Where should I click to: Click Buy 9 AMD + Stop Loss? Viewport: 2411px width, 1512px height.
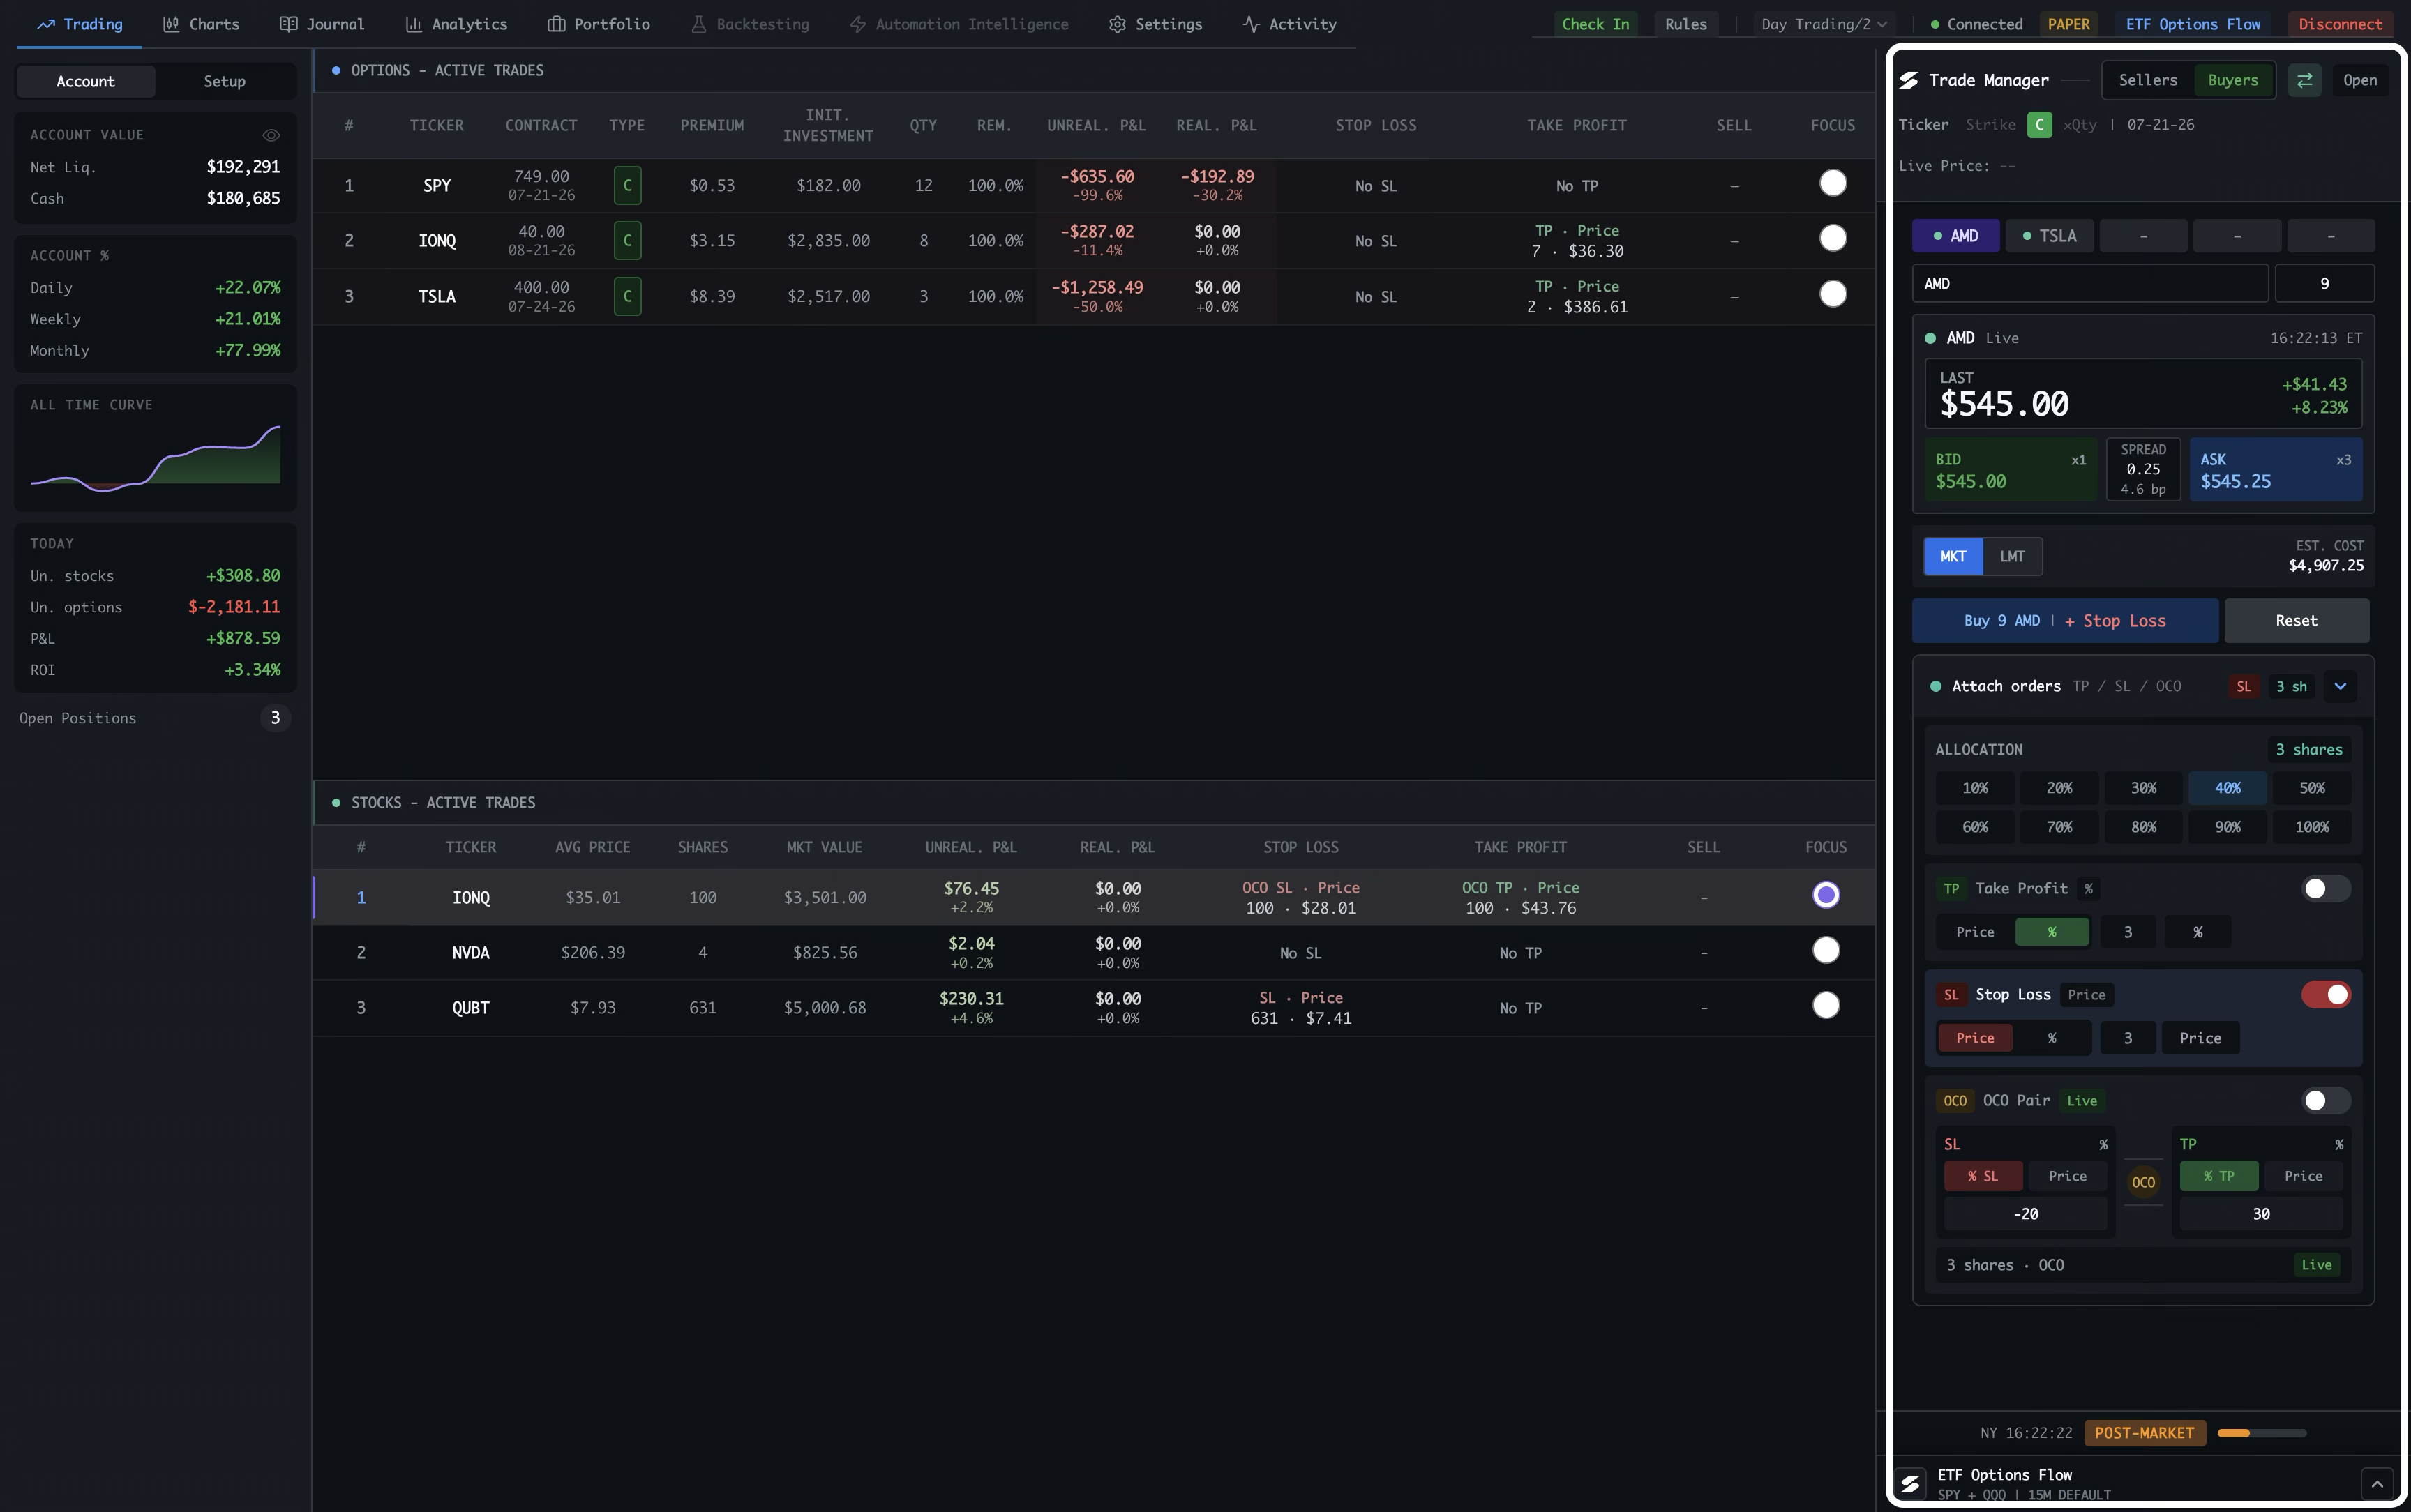pos(2065,621)
